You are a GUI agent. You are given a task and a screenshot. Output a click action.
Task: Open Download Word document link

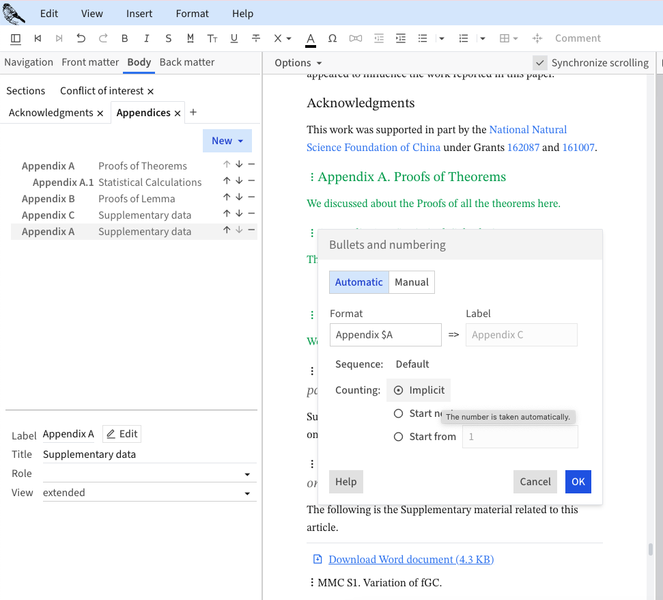(x=410, y=560)
